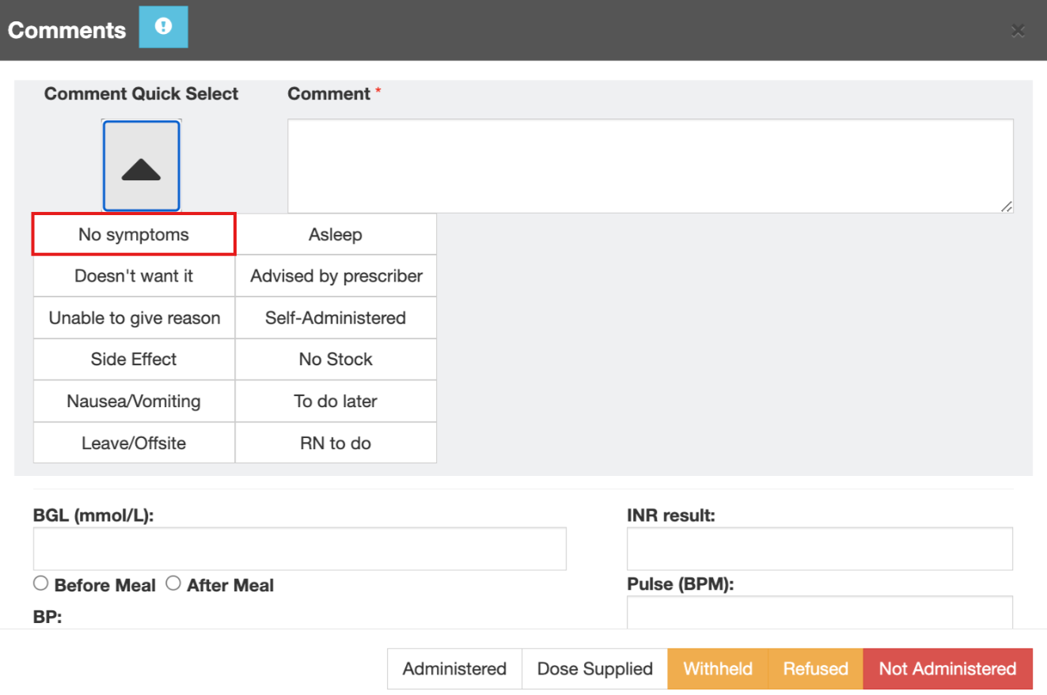This screenshot has height=695, width=1047.
Task: Pick 'Advised by prescriber' option
Action: coord(336,276)
